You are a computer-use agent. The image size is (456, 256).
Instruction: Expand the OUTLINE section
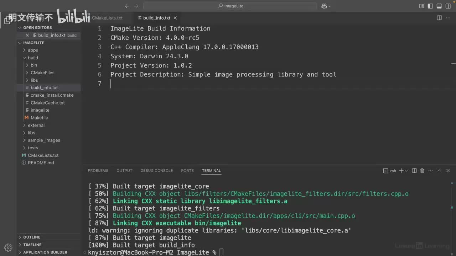[31, 237]
